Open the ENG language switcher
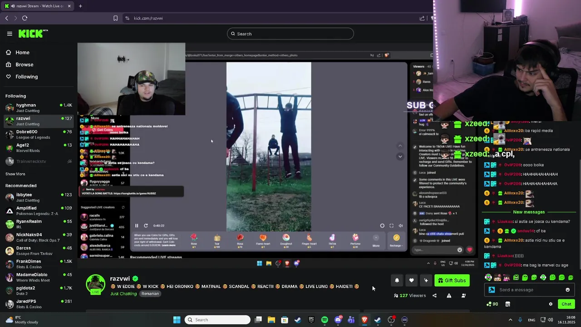581x327 pixels. 532,320
